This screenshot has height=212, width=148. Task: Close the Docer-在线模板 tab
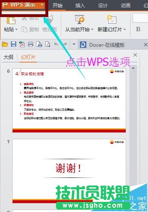[x=146, y=45]
